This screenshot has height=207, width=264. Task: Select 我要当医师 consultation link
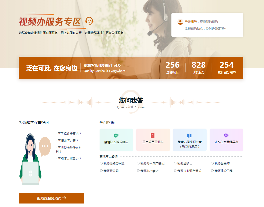coord(222,163)
